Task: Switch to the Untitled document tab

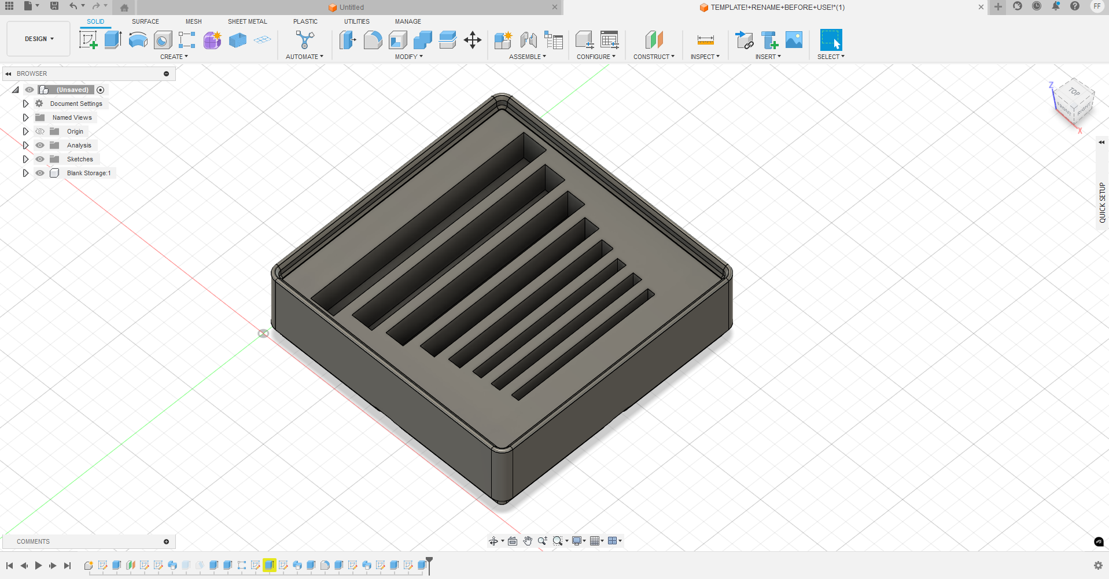Action: [x=350, y=8]
